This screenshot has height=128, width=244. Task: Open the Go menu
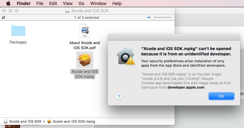[x=81, y=3]
